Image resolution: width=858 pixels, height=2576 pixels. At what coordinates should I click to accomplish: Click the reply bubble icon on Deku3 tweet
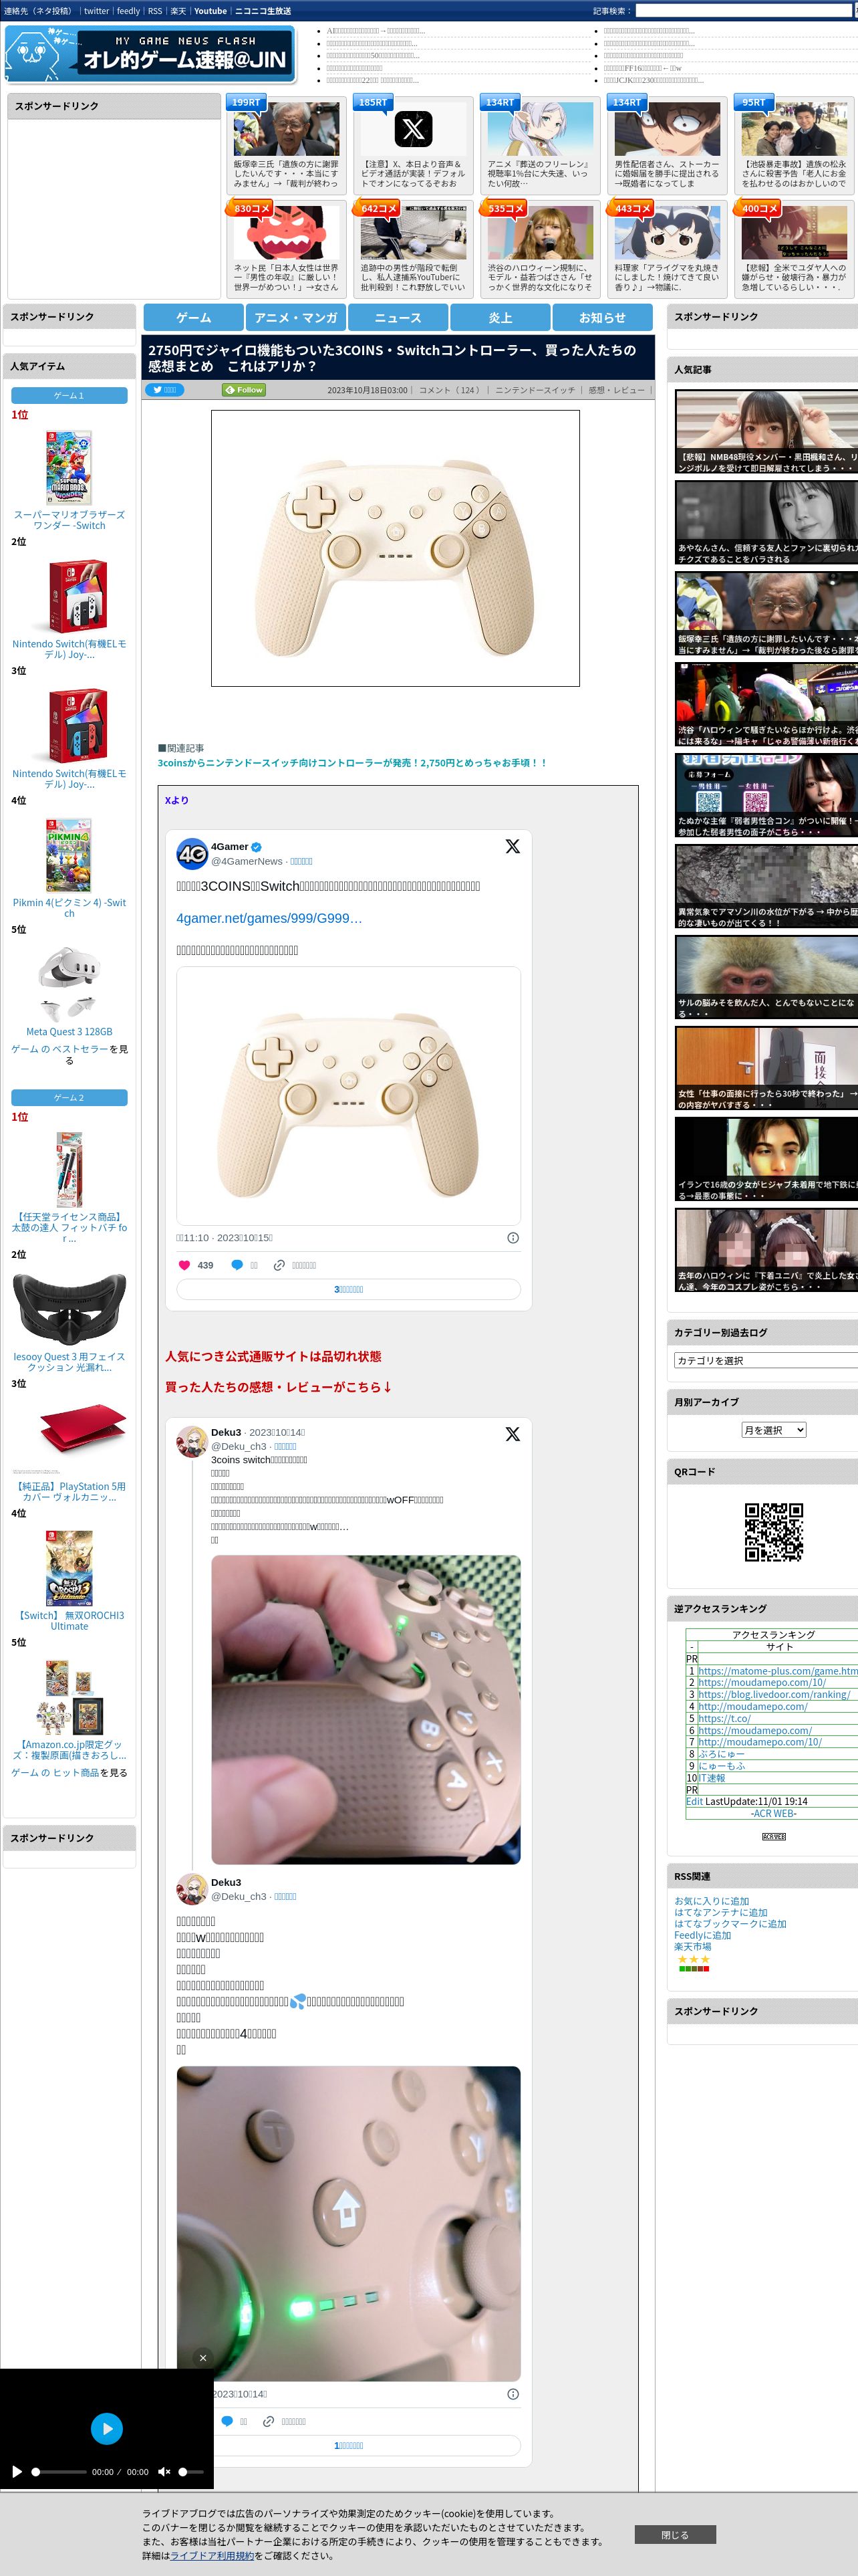coord(227,2421)
